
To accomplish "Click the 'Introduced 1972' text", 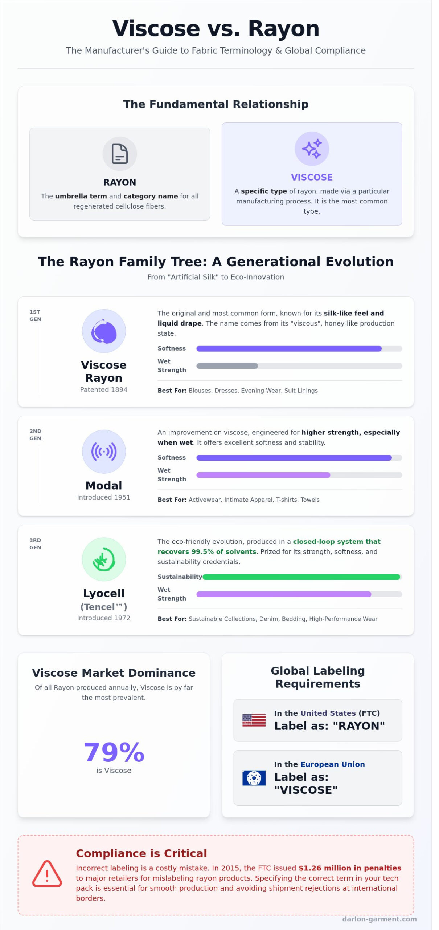I will tap(104, 618).
